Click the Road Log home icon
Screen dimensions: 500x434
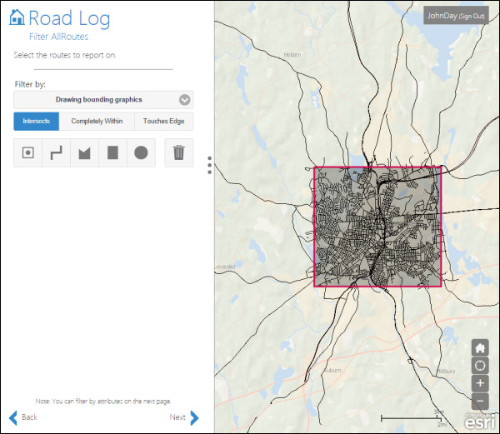click(x=17, y=18)
